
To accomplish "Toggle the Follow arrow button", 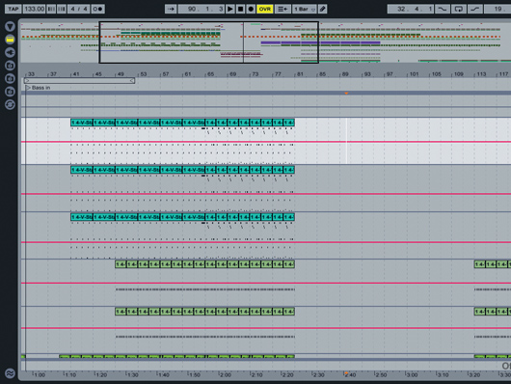I will [171, 9].
